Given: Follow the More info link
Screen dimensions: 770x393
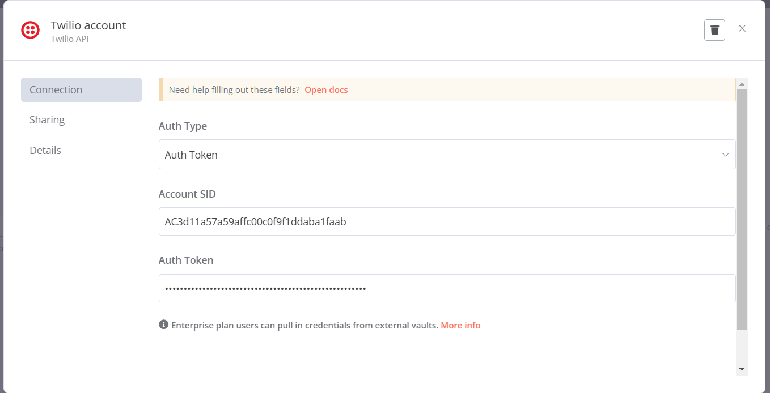Looking at the screenshot, I should click(x=460, y=326).
